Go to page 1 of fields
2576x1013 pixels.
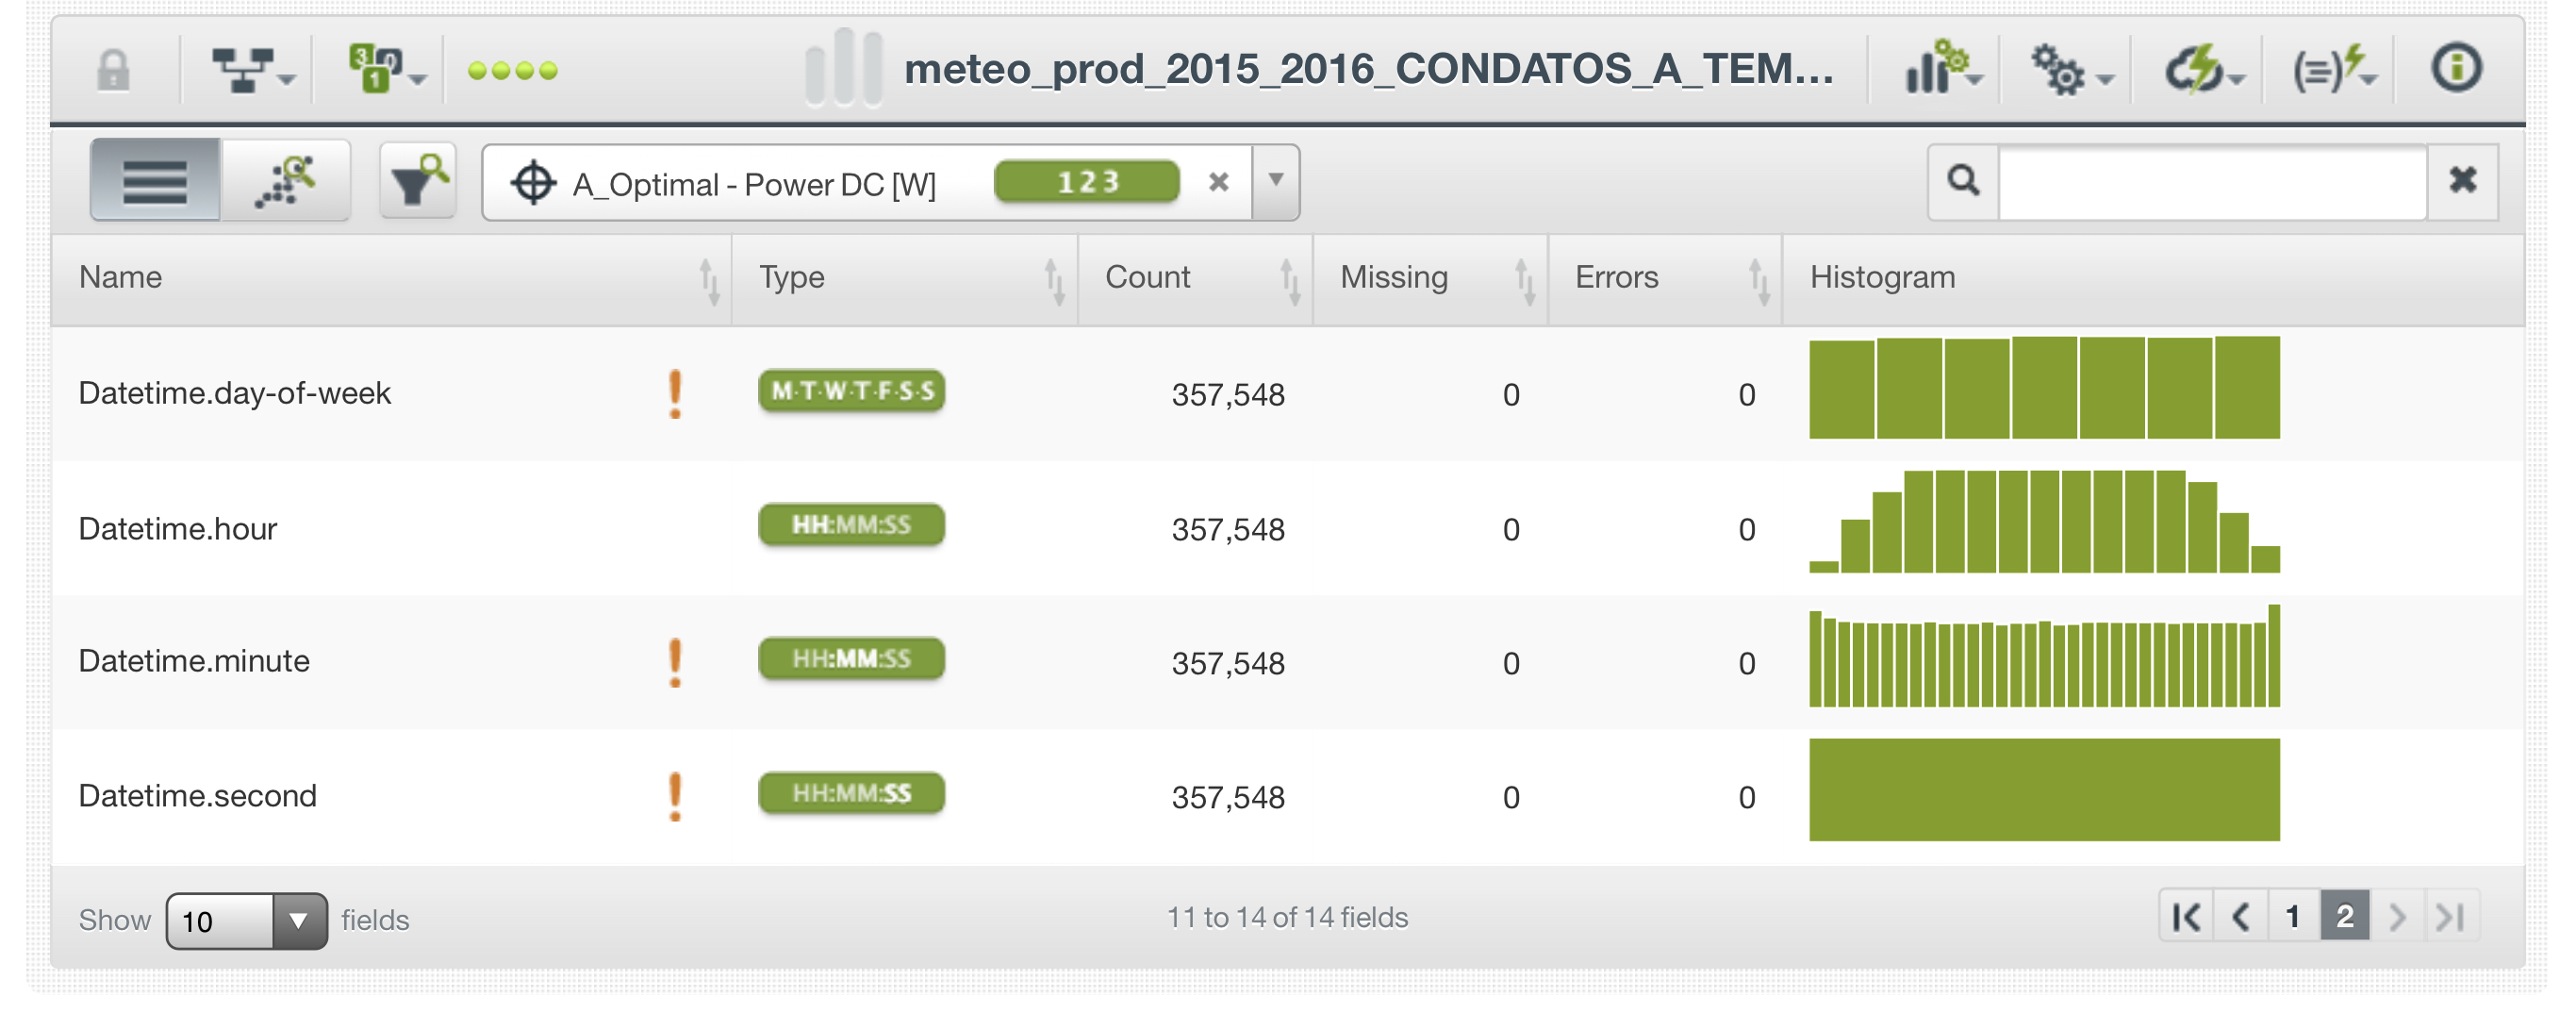click(2292, 916)
